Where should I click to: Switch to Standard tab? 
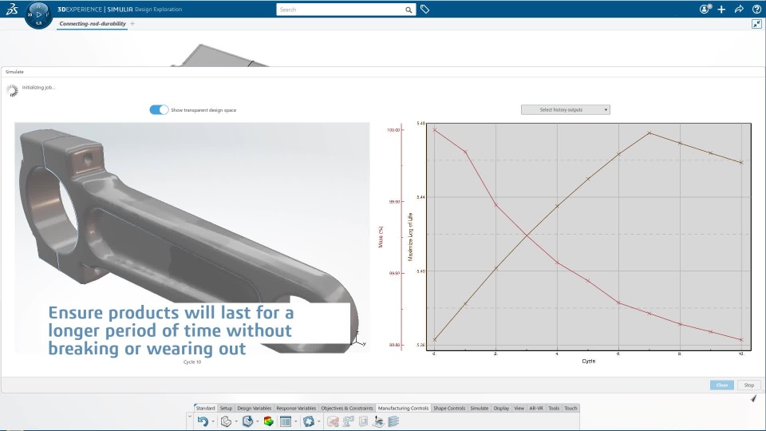click(205, 408)
